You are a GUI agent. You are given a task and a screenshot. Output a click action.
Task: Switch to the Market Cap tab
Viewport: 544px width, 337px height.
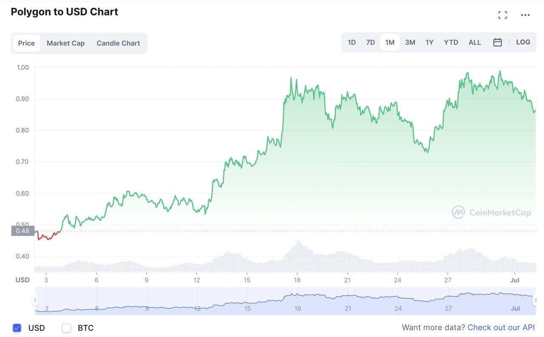[65, 43]
